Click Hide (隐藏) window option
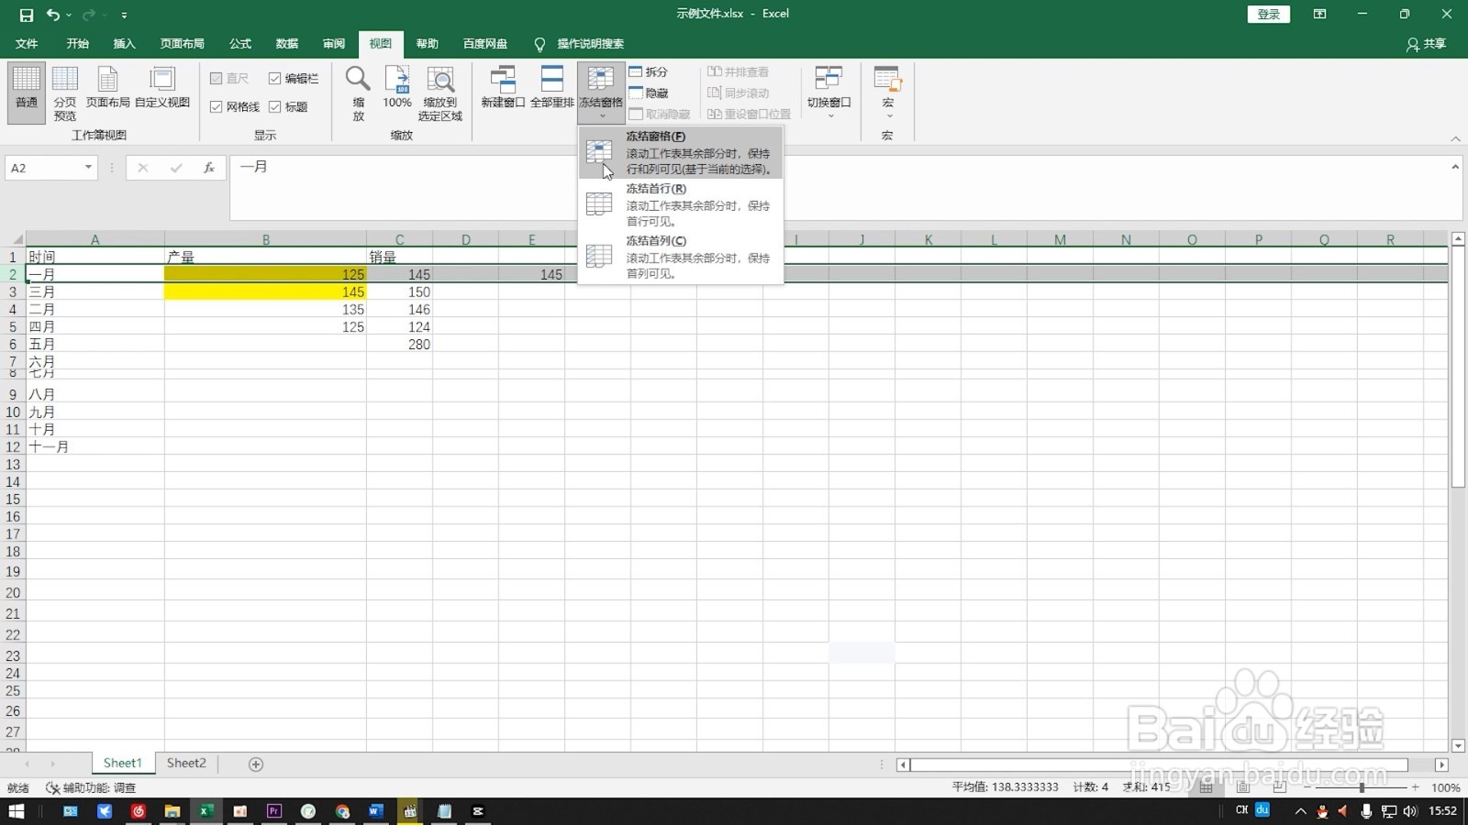The height and width of the screenshot is (825, 1468). coord(649,93)
